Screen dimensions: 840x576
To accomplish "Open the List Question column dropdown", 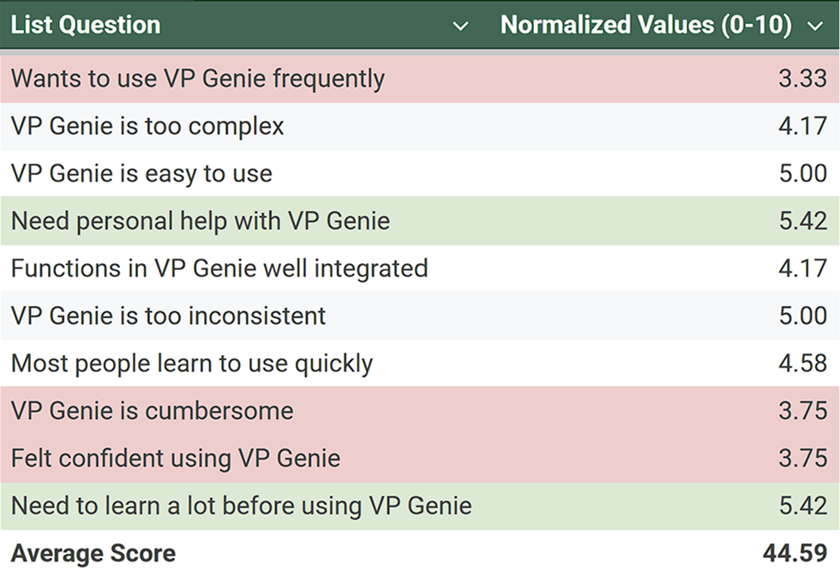I will tap(460, 26).
